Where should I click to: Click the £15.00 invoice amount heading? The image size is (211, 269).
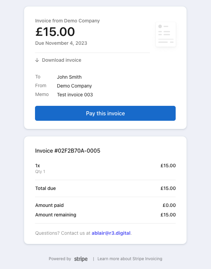pyautogui.click(x=55, y=32)
